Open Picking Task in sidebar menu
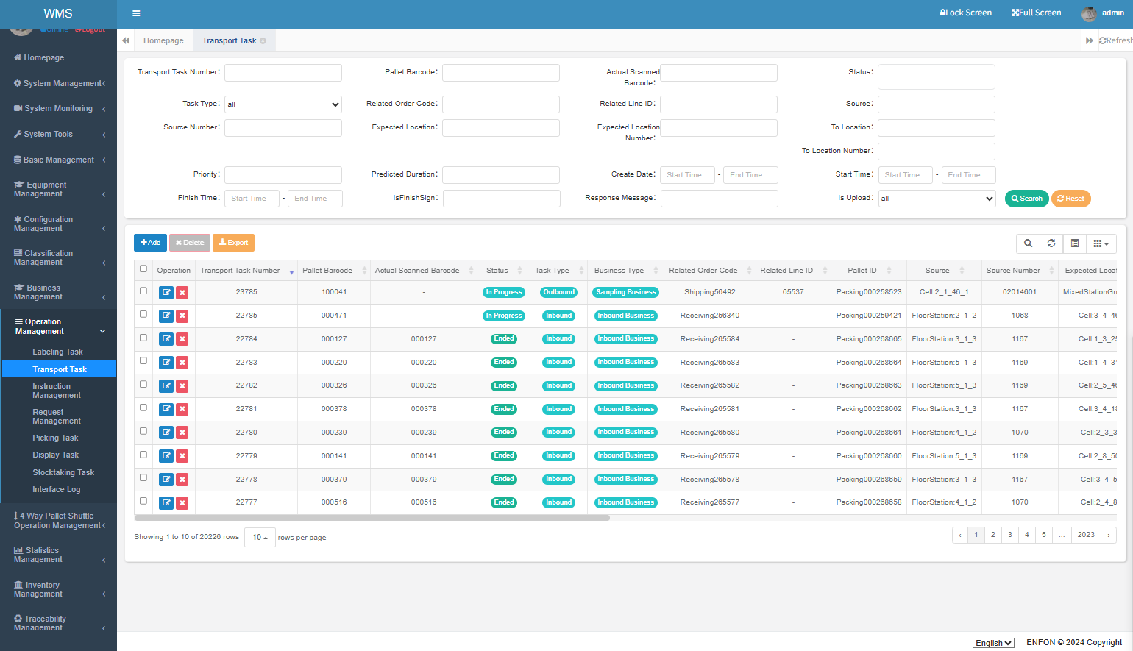 [x=55, y=438]
